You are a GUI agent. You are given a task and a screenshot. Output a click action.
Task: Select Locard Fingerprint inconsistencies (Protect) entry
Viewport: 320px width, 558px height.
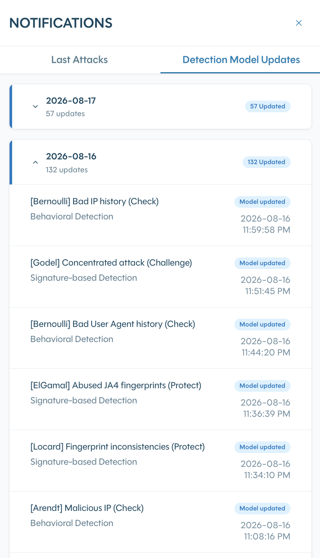[160, 461]
